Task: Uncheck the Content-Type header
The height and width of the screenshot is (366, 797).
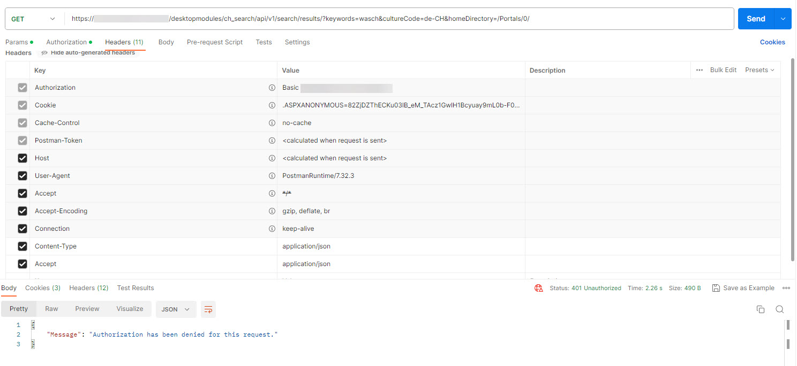Action: tap(22, 246)
